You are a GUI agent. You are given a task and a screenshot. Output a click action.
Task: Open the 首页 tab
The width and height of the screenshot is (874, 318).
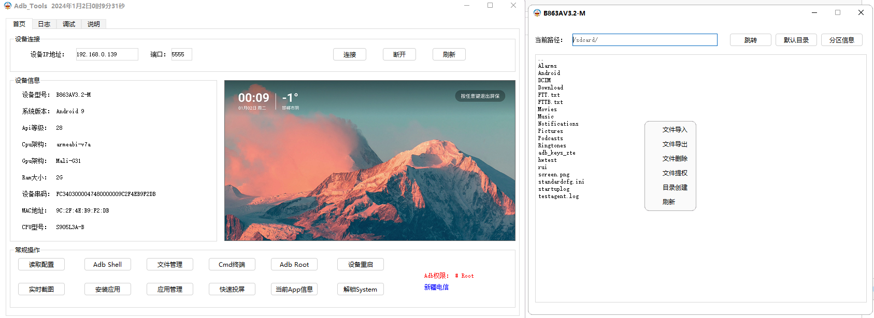pyautogui.click(x=19, y=24)
